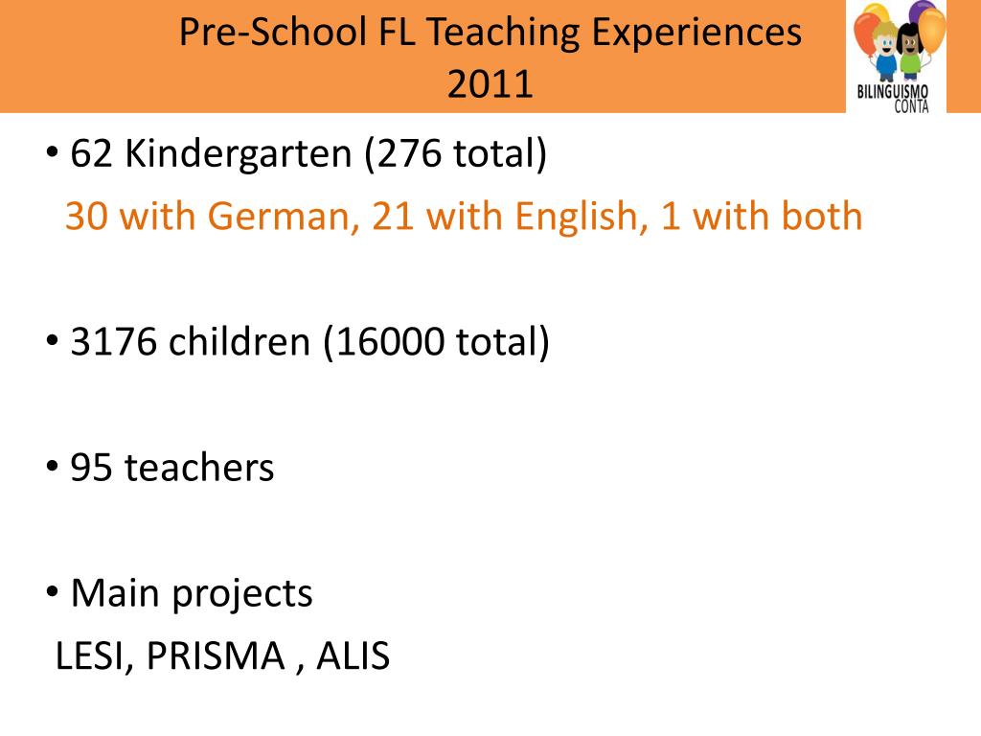Click the text 1 with both

click(762, 216)
